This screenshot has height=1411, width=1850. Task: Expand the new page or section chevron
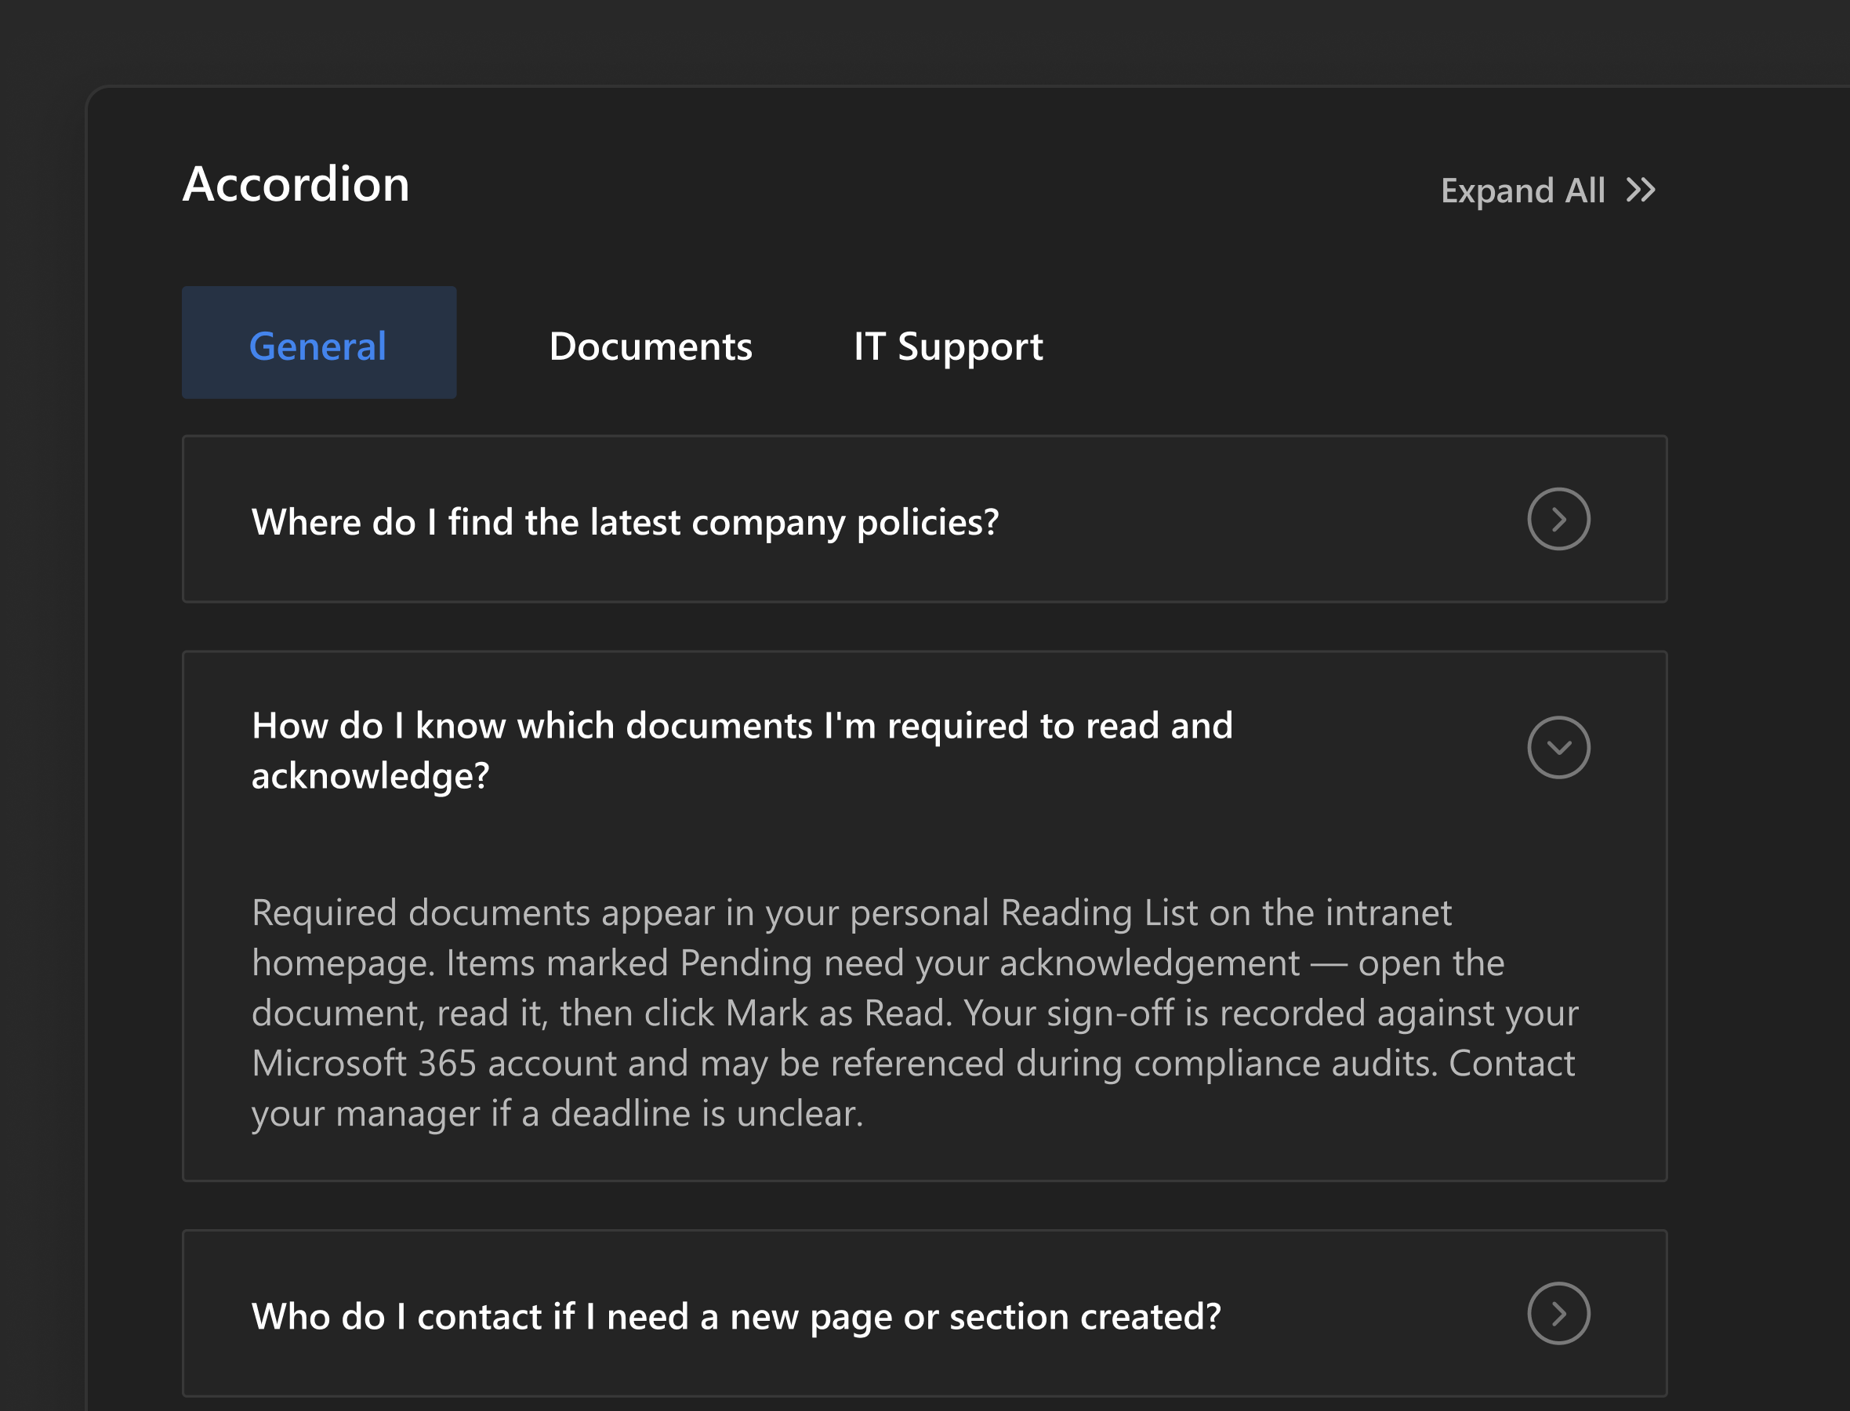(x=1558, y=1314)
